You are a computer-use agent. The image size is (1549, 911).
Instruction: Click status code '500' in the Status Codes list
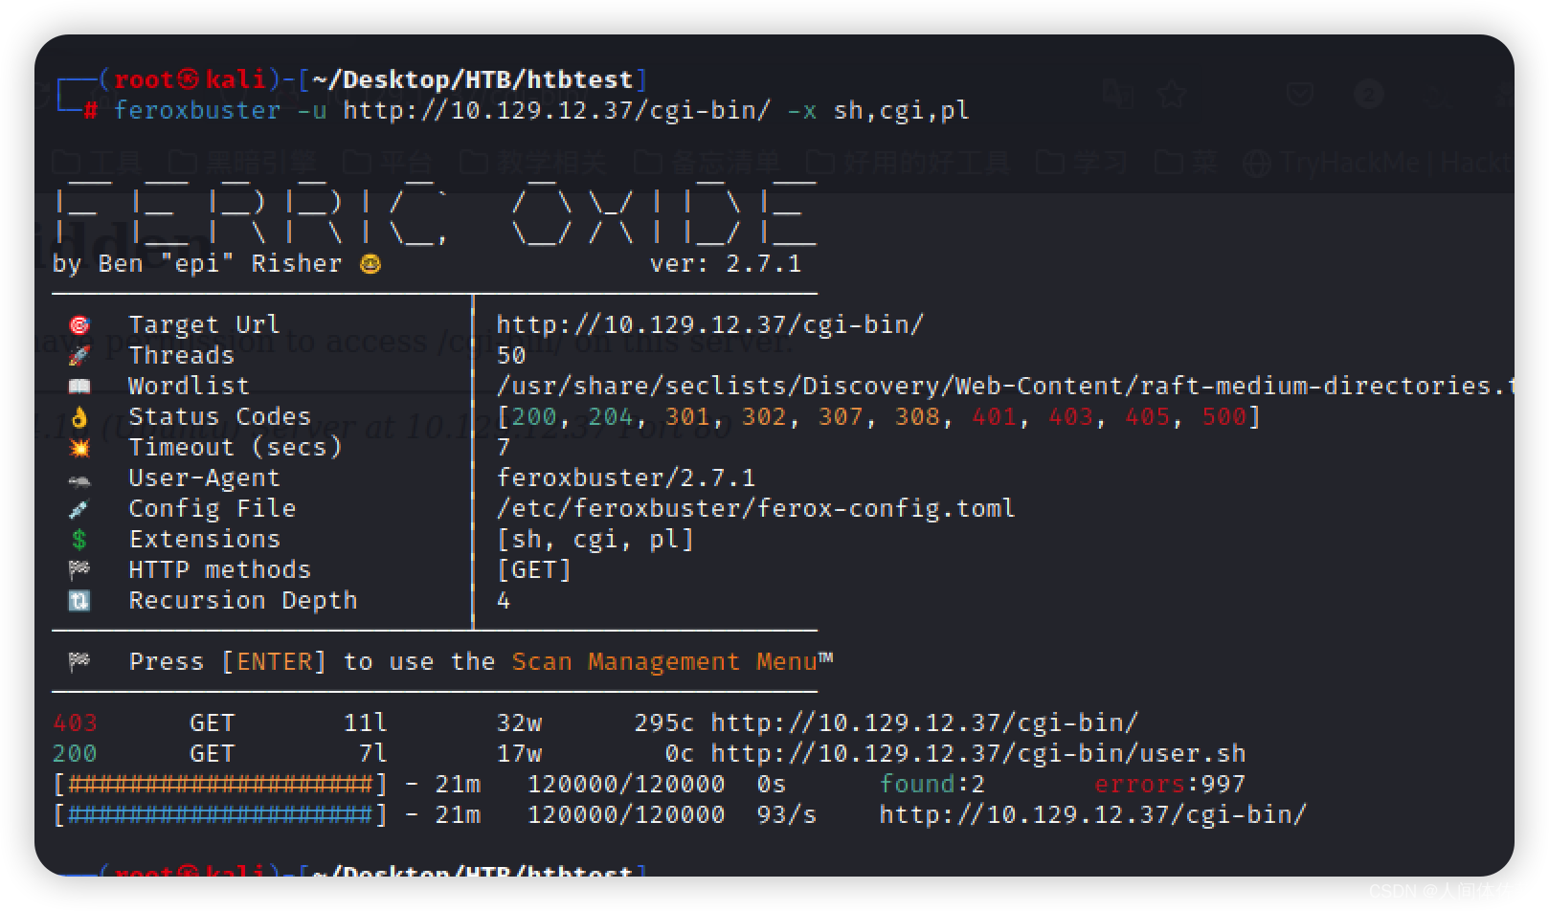(1223, 417)
